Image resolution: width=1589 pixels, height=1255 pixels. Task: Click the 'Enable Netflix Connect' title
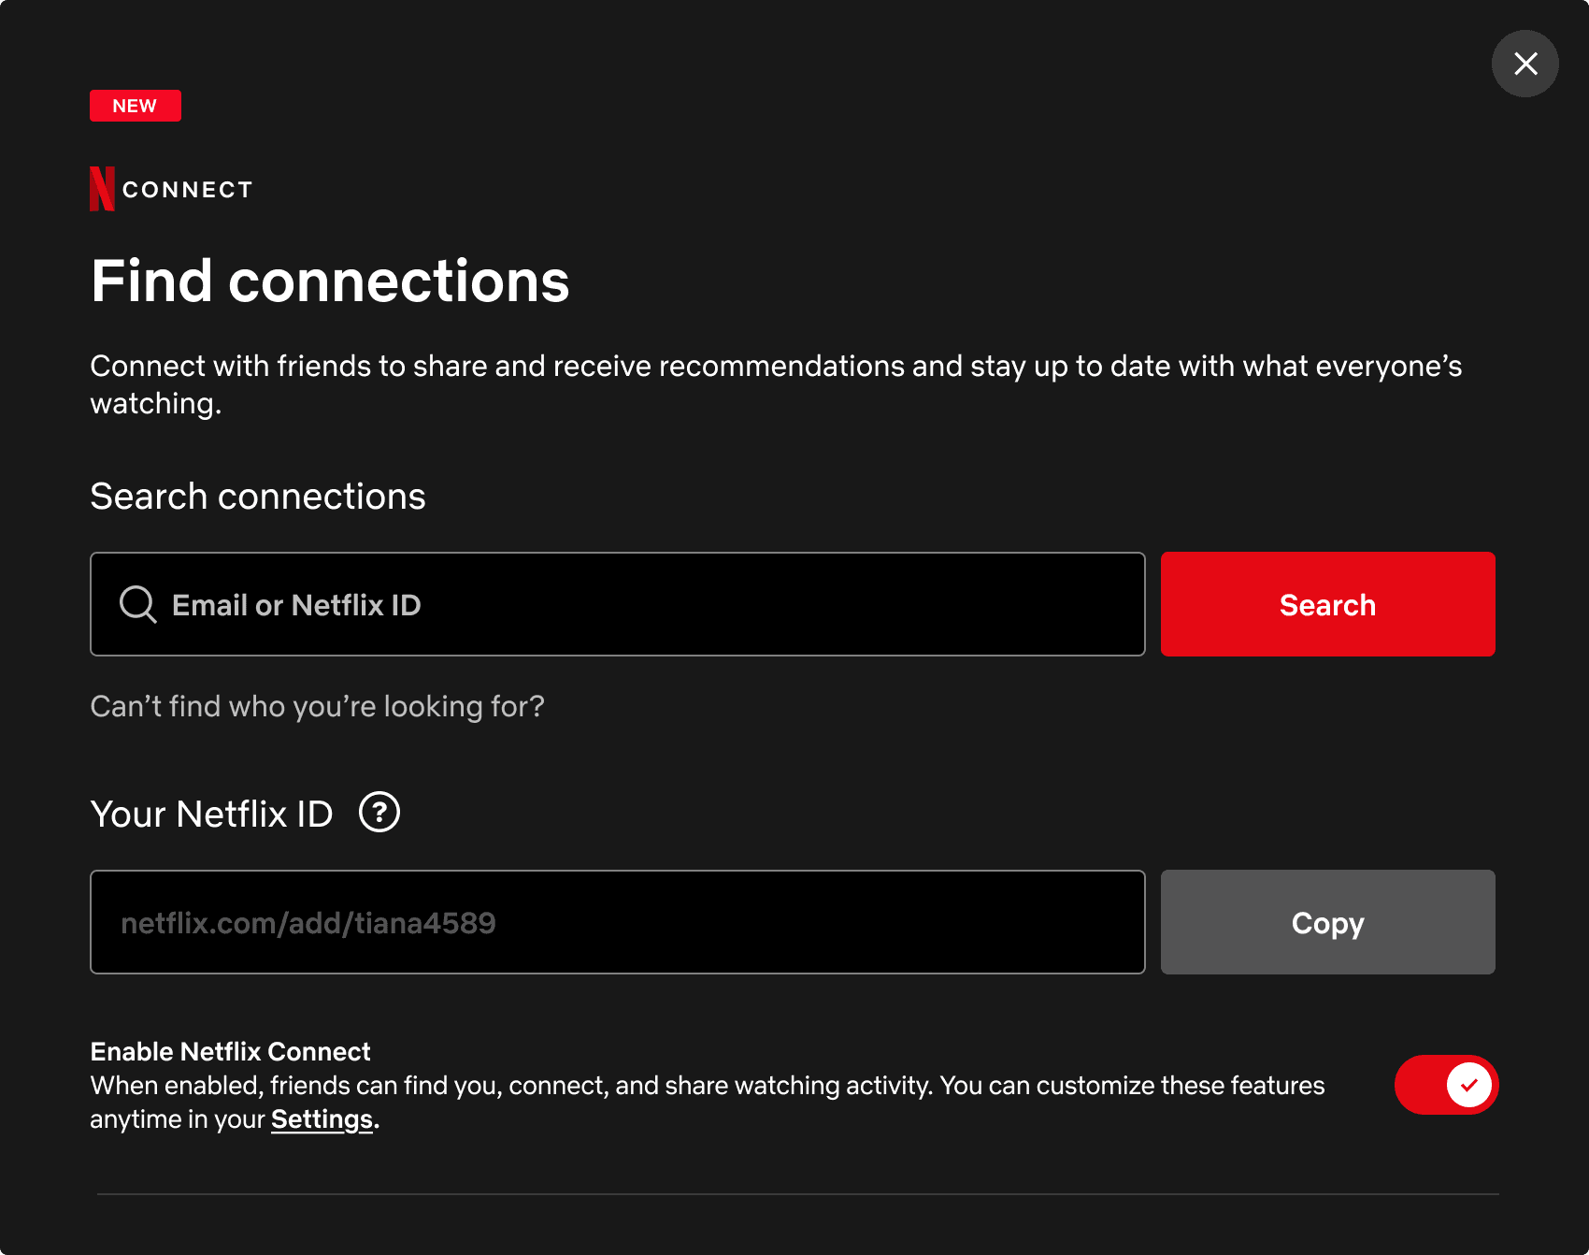click(230, 1052)
